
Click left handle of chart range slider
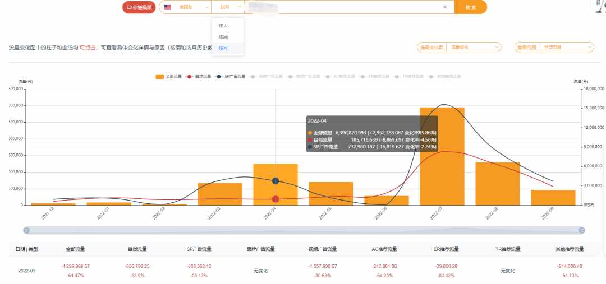(27, 230)
